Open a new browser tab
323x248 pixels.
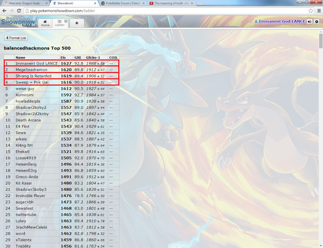tap(200, 3)
